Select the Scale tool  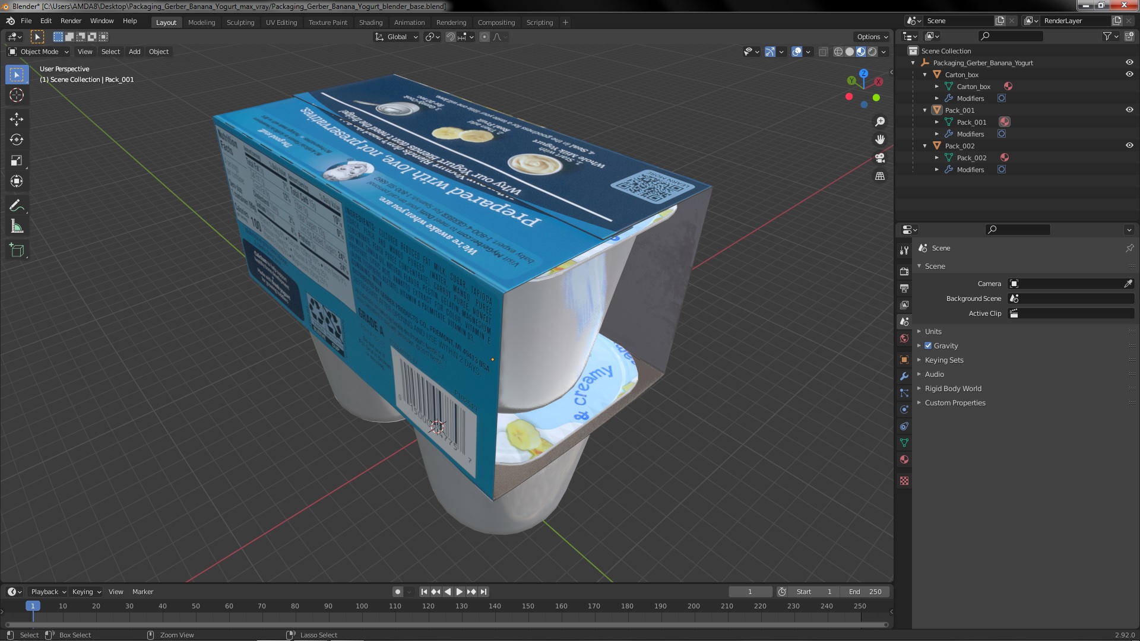pos(17,160)
